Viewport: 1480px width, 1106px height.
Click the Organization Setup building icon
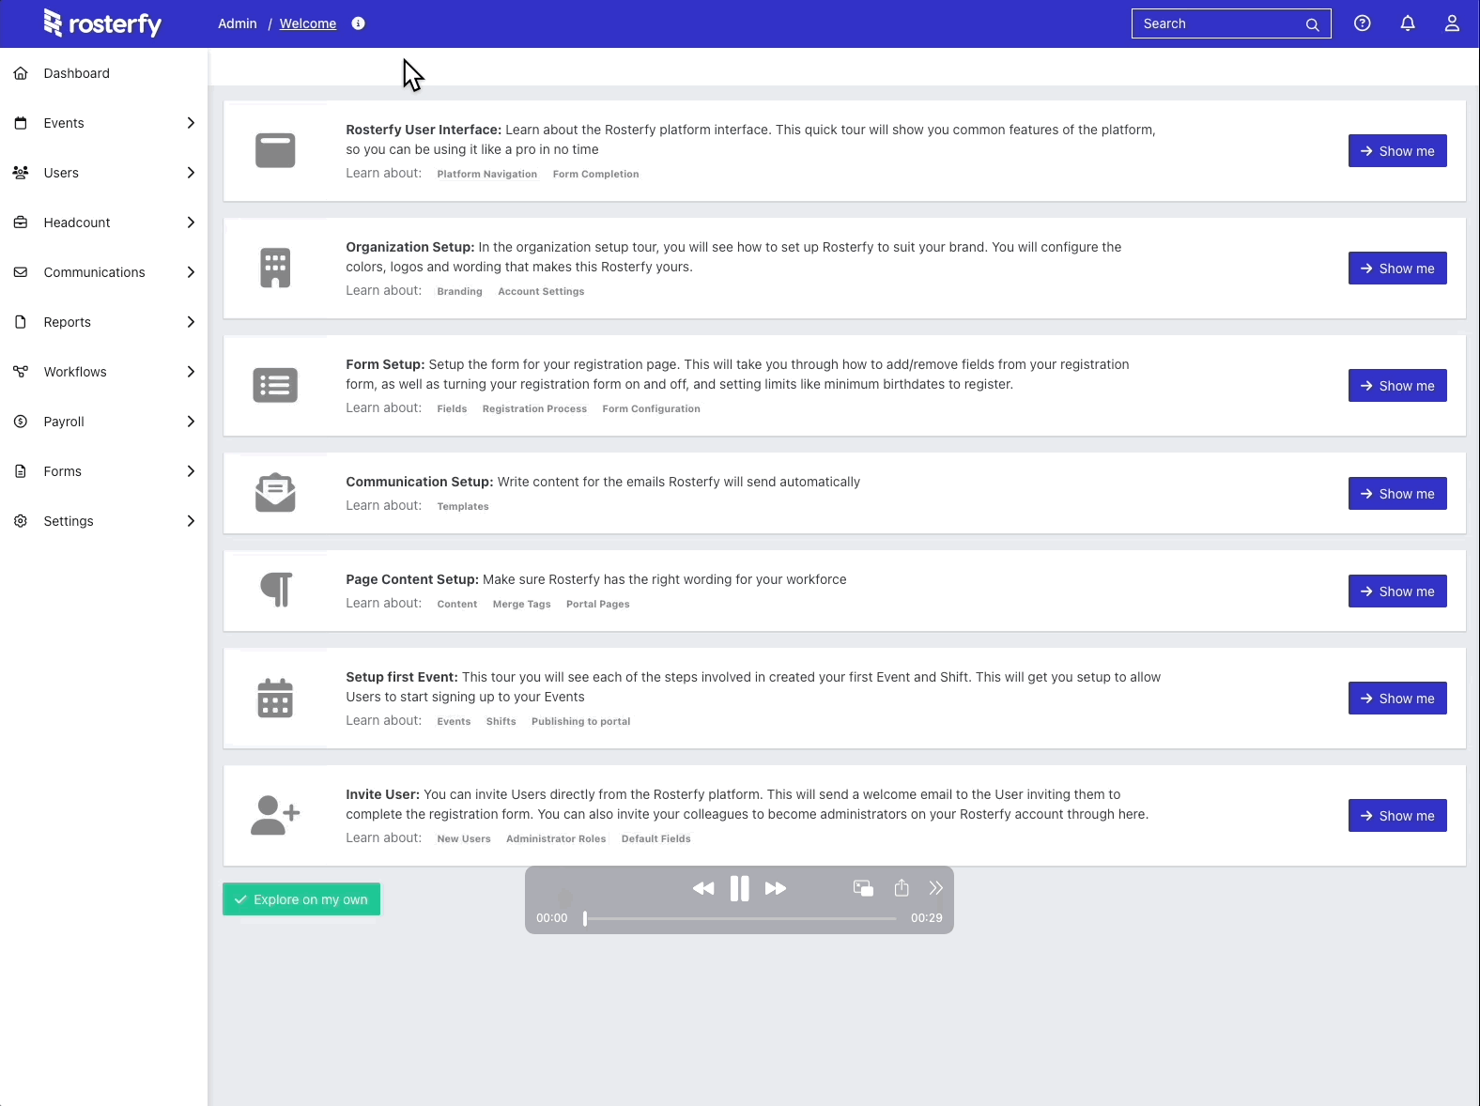pyautogui.click(x=275, y=268)
